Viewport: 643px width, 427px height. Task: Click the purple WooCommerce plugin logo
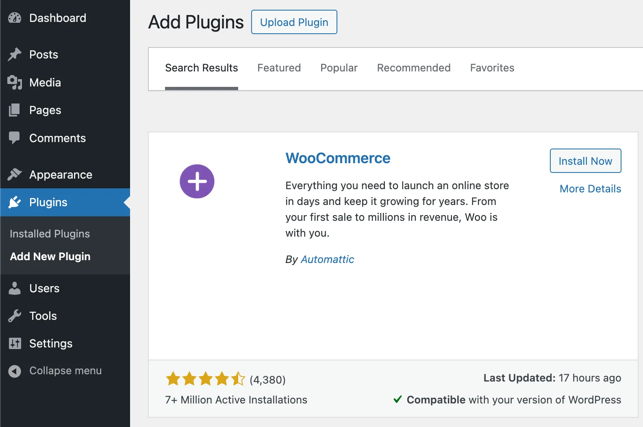tap(197, 181)
